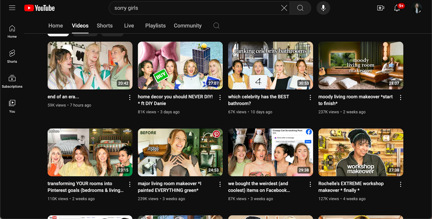
Task: Open options for 'we bought the weirdest' video
Action: (x=310, y=184)
